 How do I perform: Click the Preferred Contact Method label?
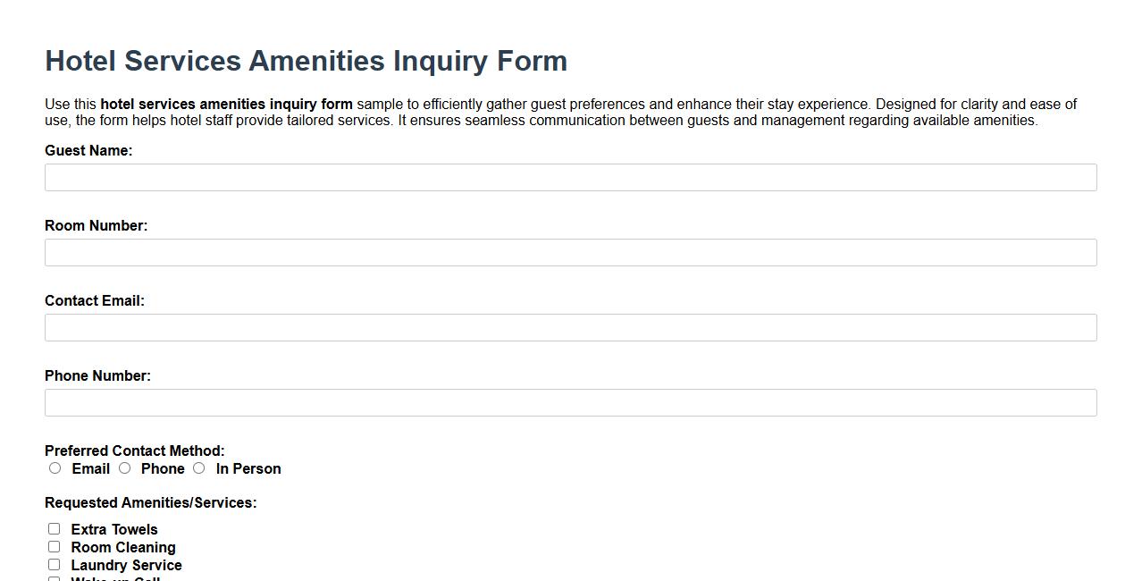(x=134, y=450)
